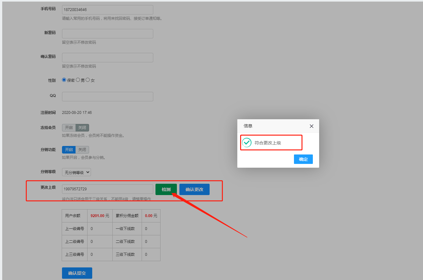
Task: Turn on 分销功能 with 开启
Action: pos(69,150)
